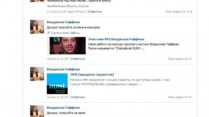
Task: Open avatar beside MMI gadgets post
Action: click(37, 74)
